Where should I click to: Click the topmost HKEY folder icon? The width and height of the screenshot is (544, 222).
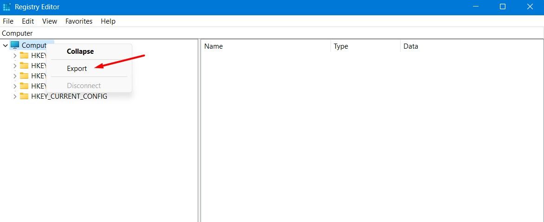(24, 55)
